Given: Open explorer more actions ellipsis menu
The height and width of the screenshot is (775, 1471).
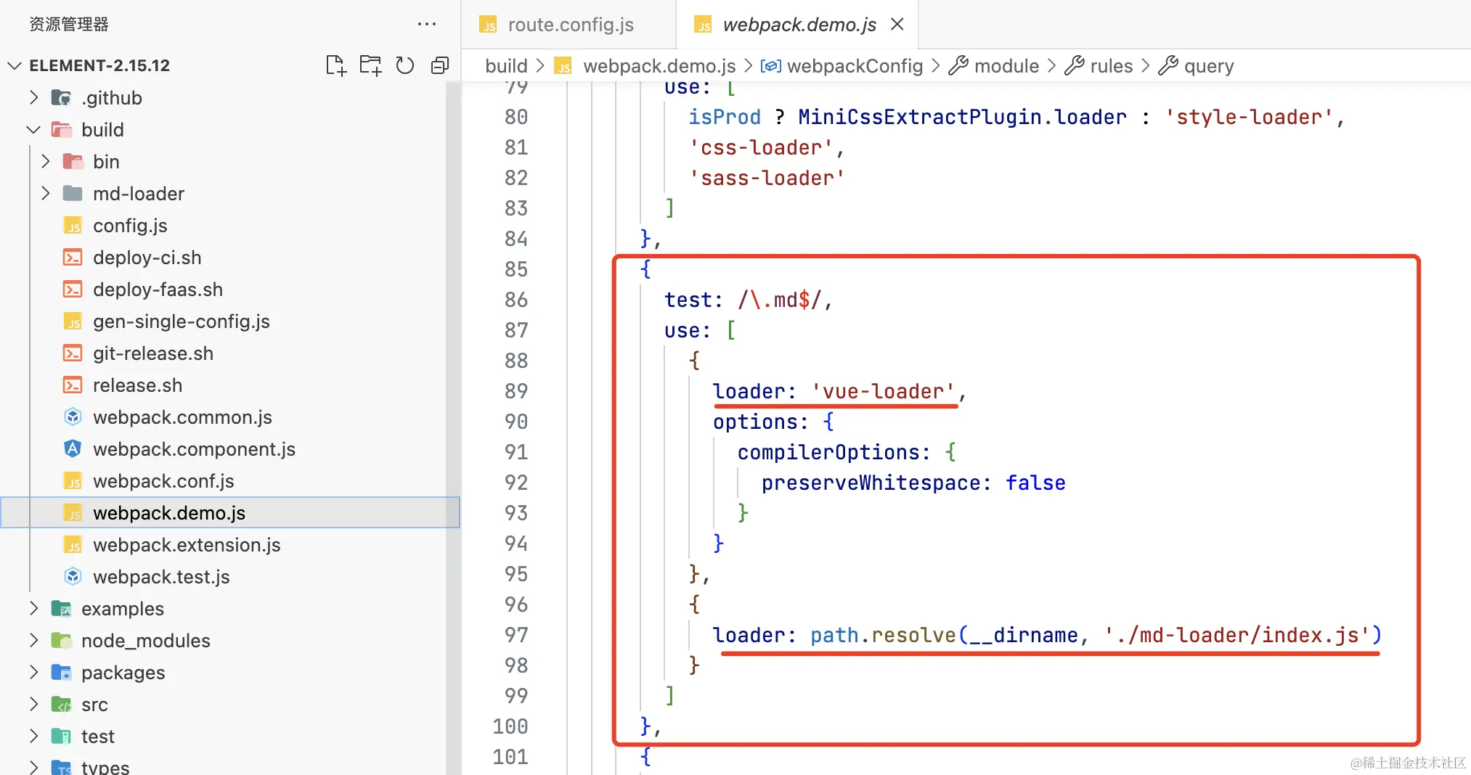Looking at the screenshot, I should (x=427, y=24).
